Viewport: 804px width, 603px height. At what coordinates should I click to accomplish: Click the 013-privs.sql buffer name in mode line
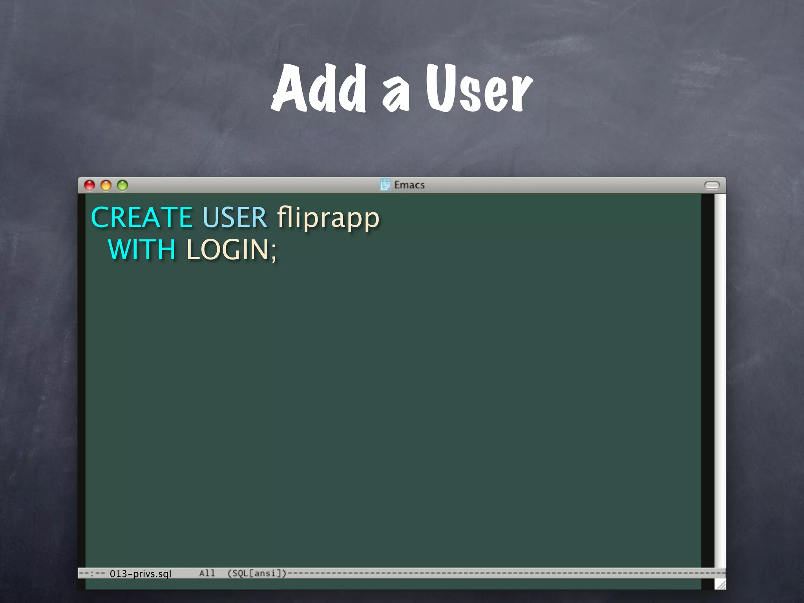pos(141,574)
